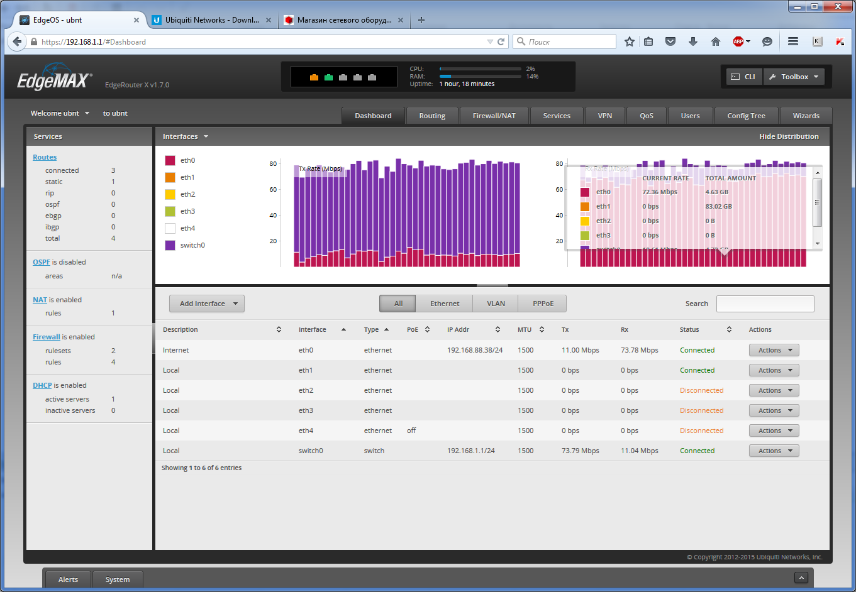Viewport: 856px width, 592px height.
Task: Click the Firefox bookmark star icon
Action: tap(630, 41)
